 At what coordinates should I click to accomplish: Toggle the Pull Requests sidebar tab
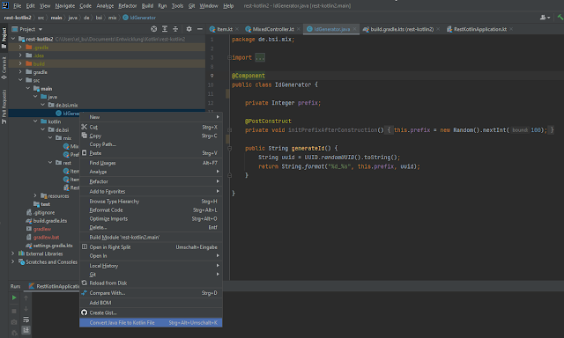(x=4, y=107)
